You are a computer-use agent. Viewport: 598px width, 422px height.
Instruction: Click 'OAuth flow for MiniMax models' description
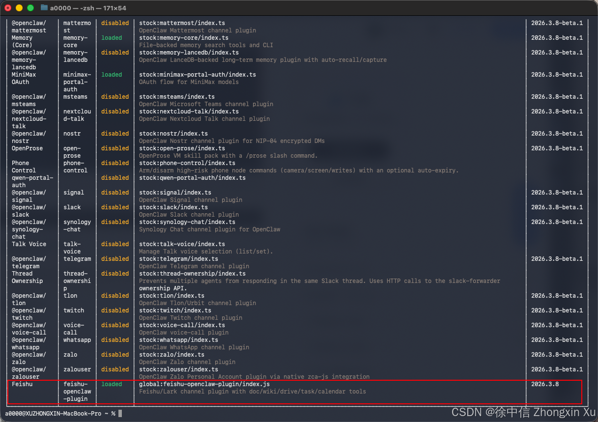pyautogui.click(x=189, y=82)
